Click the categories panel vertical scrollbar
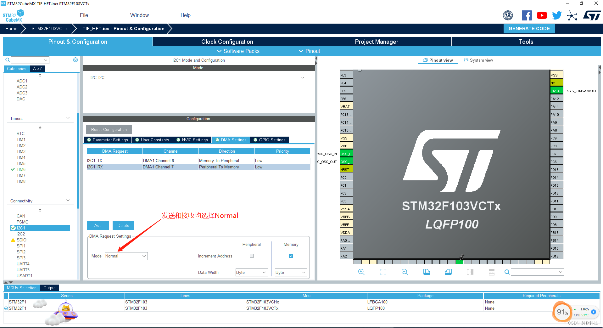 point(78,161)
